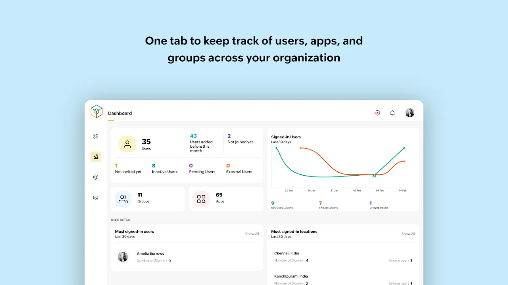Click the blue Groups people icon
Screen dimensions: 508x285
click(123, 199)
